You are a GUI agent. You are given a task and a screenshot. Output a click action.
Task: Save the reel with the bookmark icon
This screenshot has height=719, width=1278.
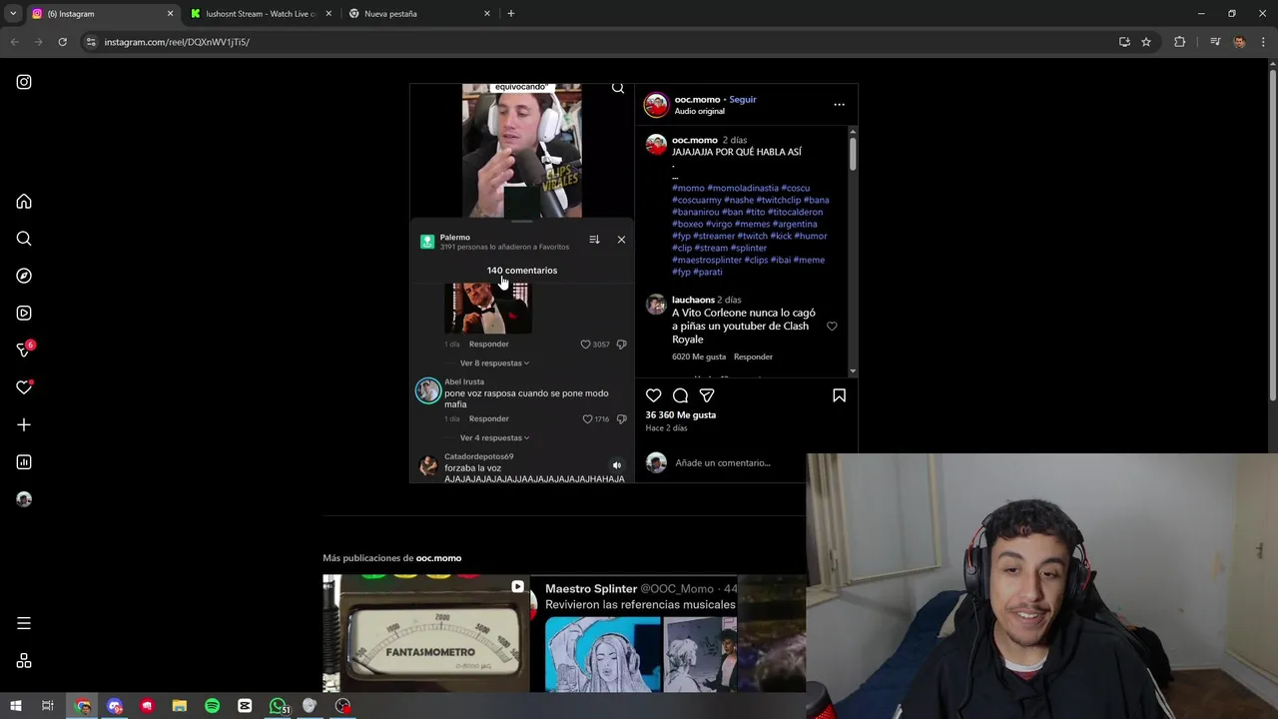point(839,395)
